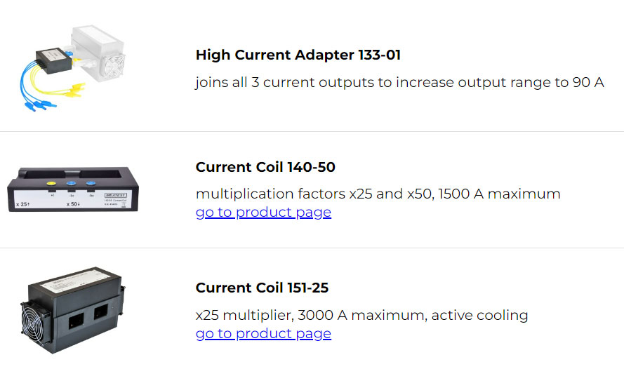Click the yellow terminal on Current Coil 140-50
The height and width of the screenshot is (376, 624).
pos(51,184)
